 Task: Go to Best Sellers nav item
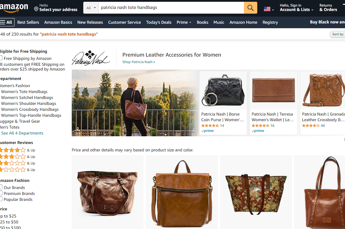coord(28,22)
